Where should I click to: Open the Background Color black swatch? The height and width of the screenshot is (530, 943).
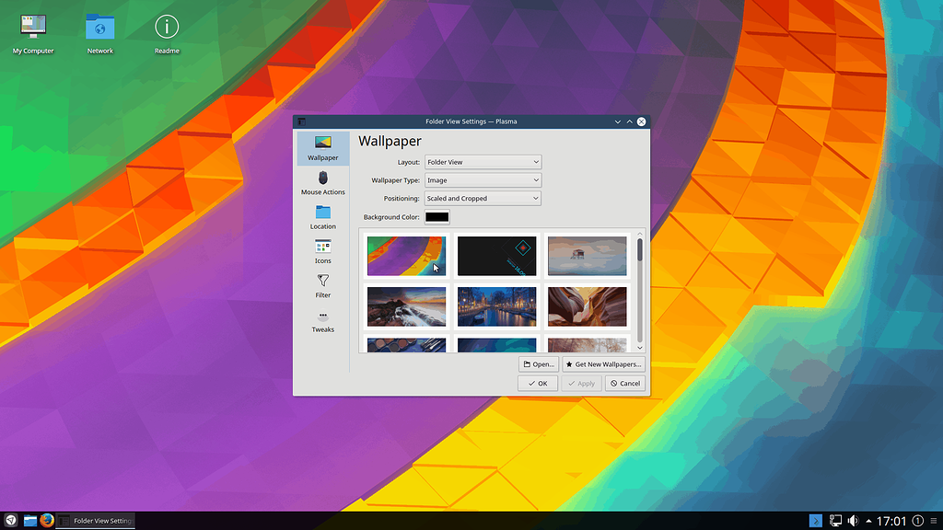tap(437, 217)
